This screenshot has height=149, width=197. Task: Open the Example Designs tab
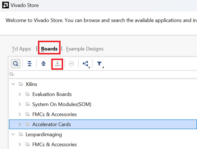[85, 49]
